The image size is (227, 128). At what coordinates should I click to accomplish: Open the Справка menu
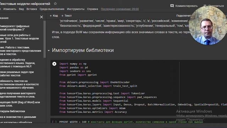click(93, 9)
